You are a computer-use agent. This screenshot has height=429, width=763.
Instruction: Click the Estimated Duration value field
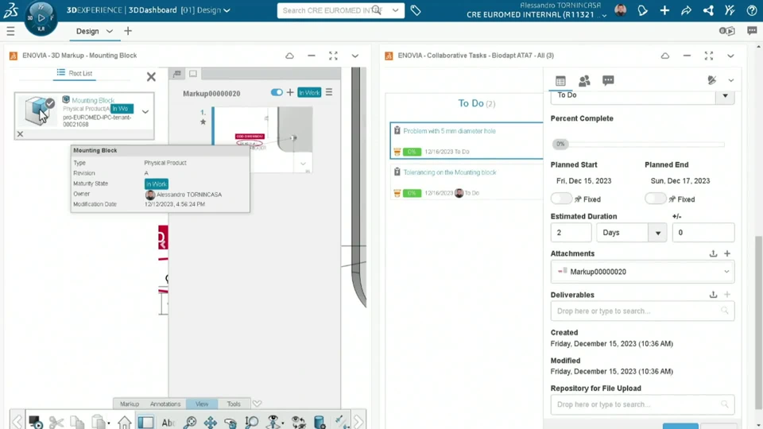point(571,233)
